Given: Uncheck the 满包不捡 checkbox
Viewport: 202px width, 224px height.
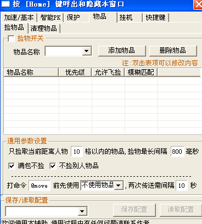Looking at the screenshot, I should [12, 166].
